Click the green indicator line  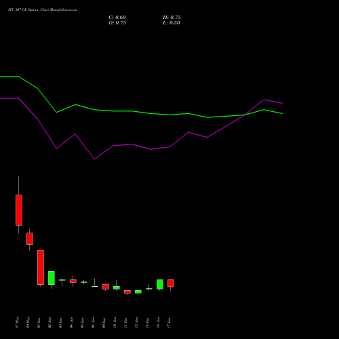pyautogui.click(x=132, y=111)
